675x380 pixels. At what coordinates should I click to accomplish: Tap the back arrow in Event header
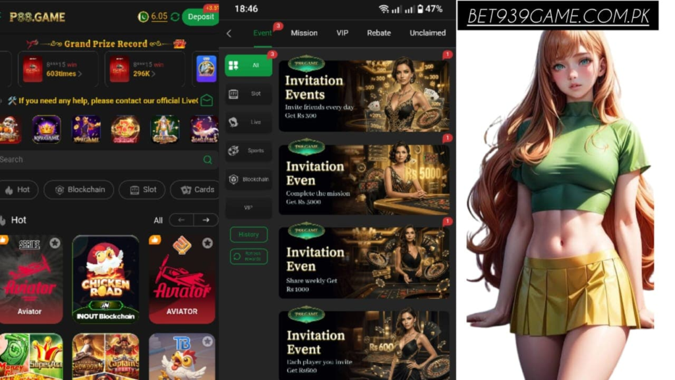click(x=229, y=33)
